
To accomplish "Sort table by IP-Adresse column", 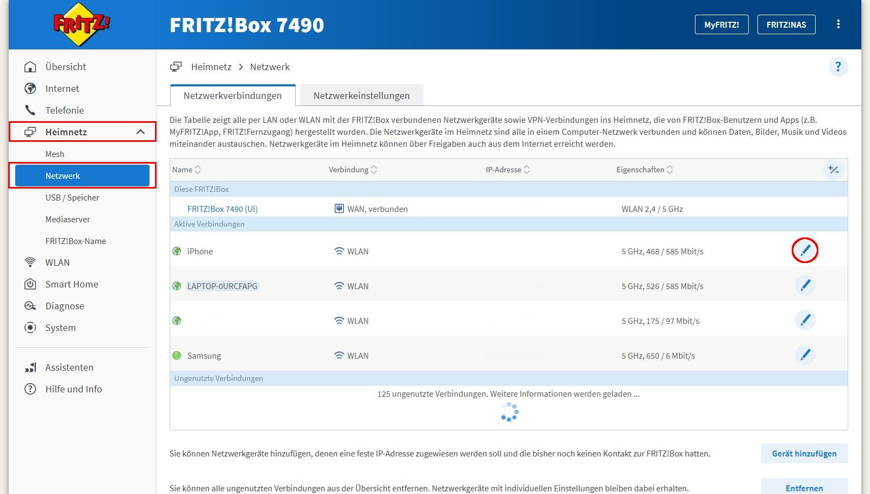I will click(x=508, y=170).
